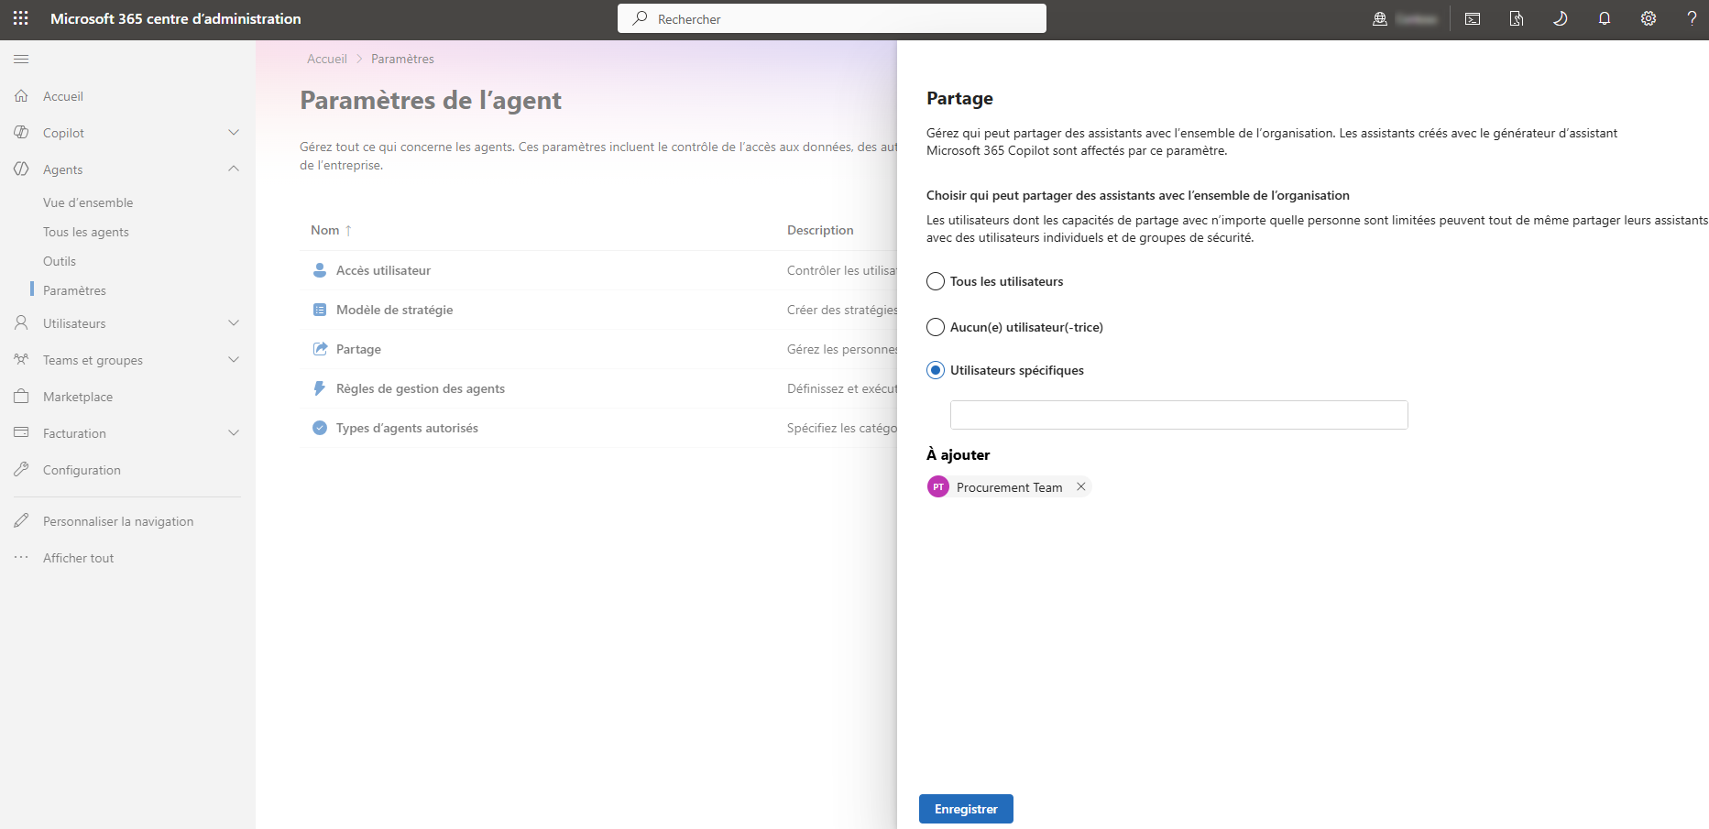The width and height of the screenshot is (1709, 829).
Task: Select Utilisateurs spécifiques radio option
Action: point(936,370)
